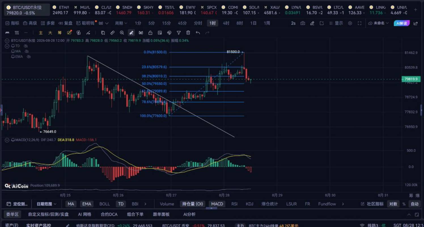The image size is (424, 227).
Task: Click the alert bell next to TD
Action: [13, 46]
